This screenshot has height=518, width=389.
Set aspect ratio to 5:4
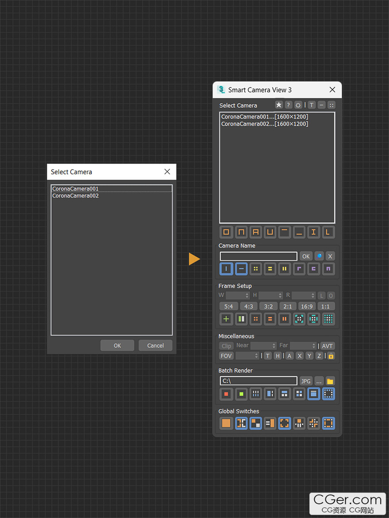pos(229,306)
